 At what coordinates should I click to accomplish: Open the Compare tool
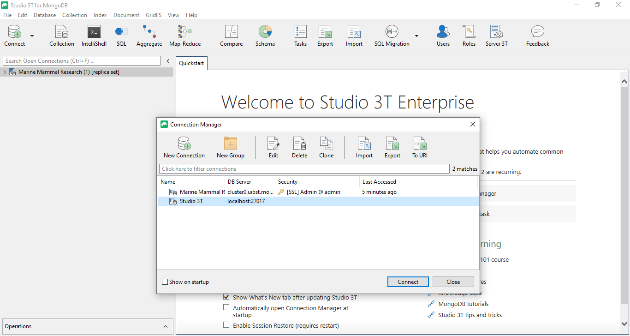231,35
